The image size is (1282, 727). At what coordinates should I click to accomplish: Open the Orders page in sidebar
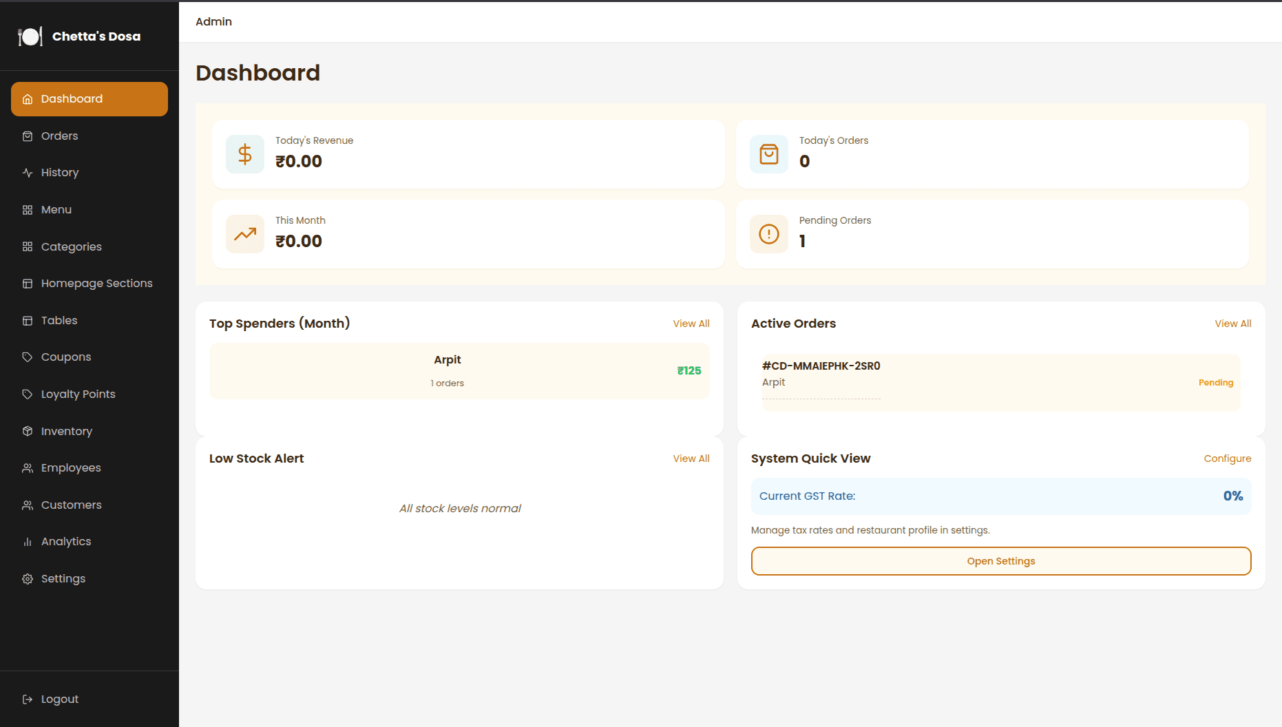[59, 136]
